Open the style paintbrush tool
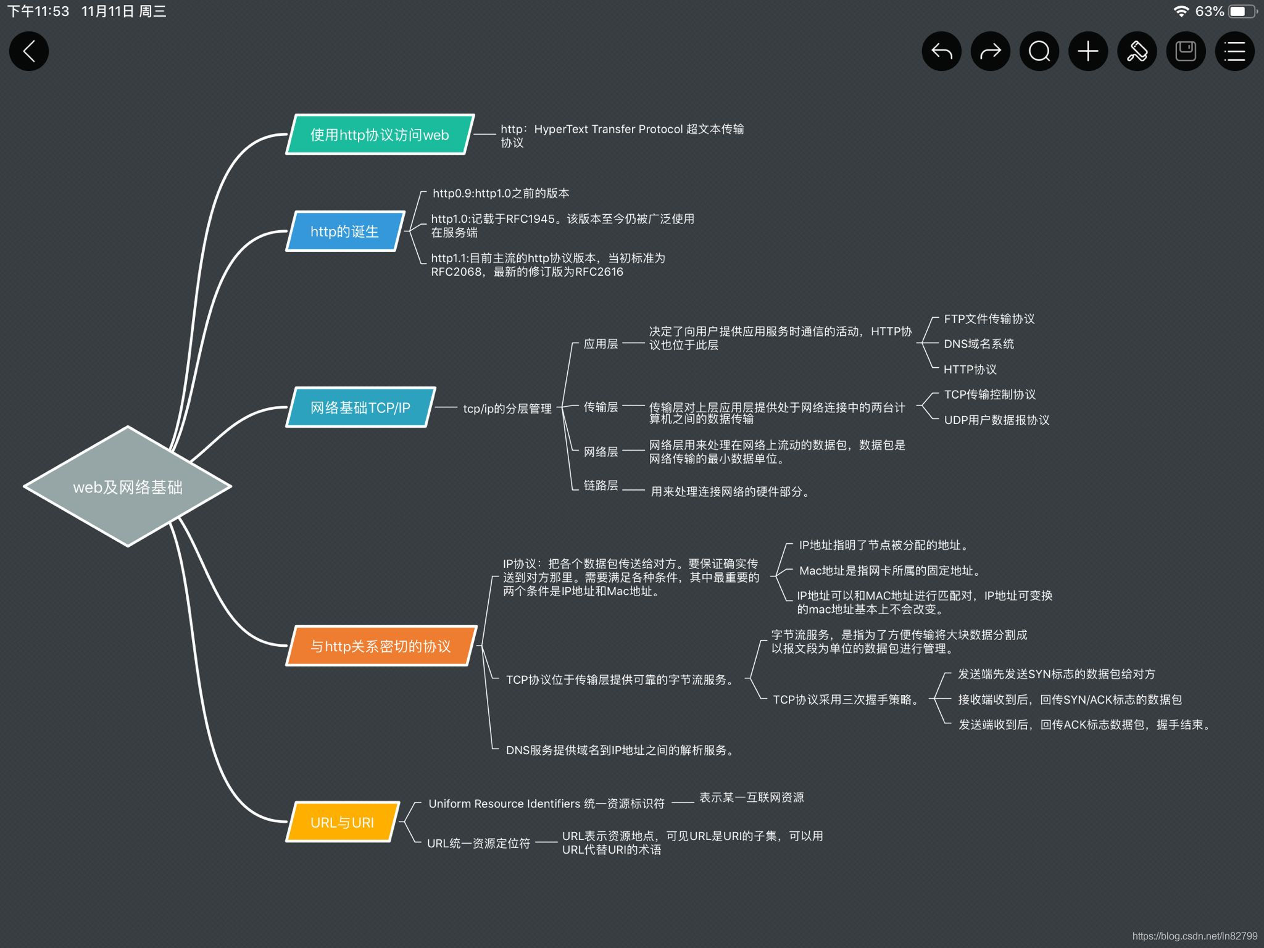This screenshot has height=948, width=1264. 1137,51
